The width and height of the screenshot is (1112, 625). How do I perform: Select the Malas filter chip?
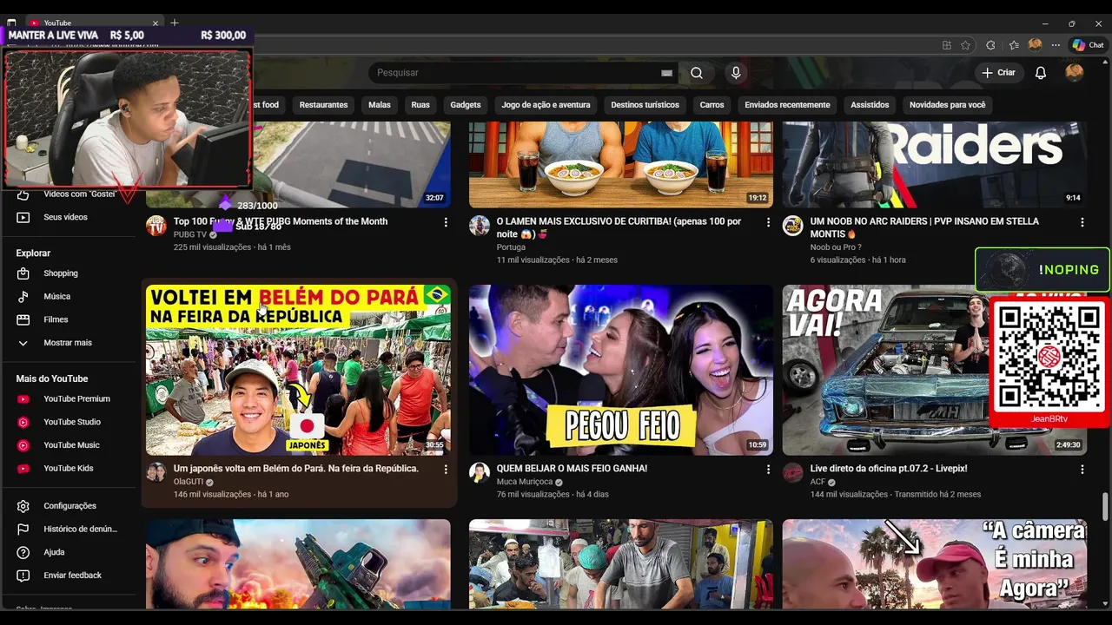[380, 105]
